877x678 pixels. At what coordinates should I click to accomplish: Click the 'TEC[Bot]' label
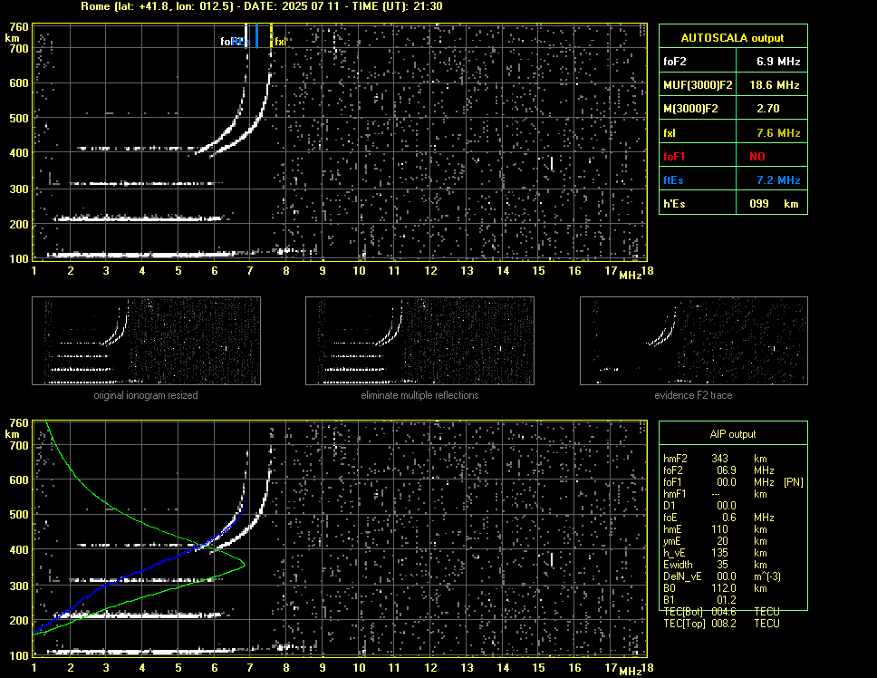pyautogui.click(x=683, y=612)
